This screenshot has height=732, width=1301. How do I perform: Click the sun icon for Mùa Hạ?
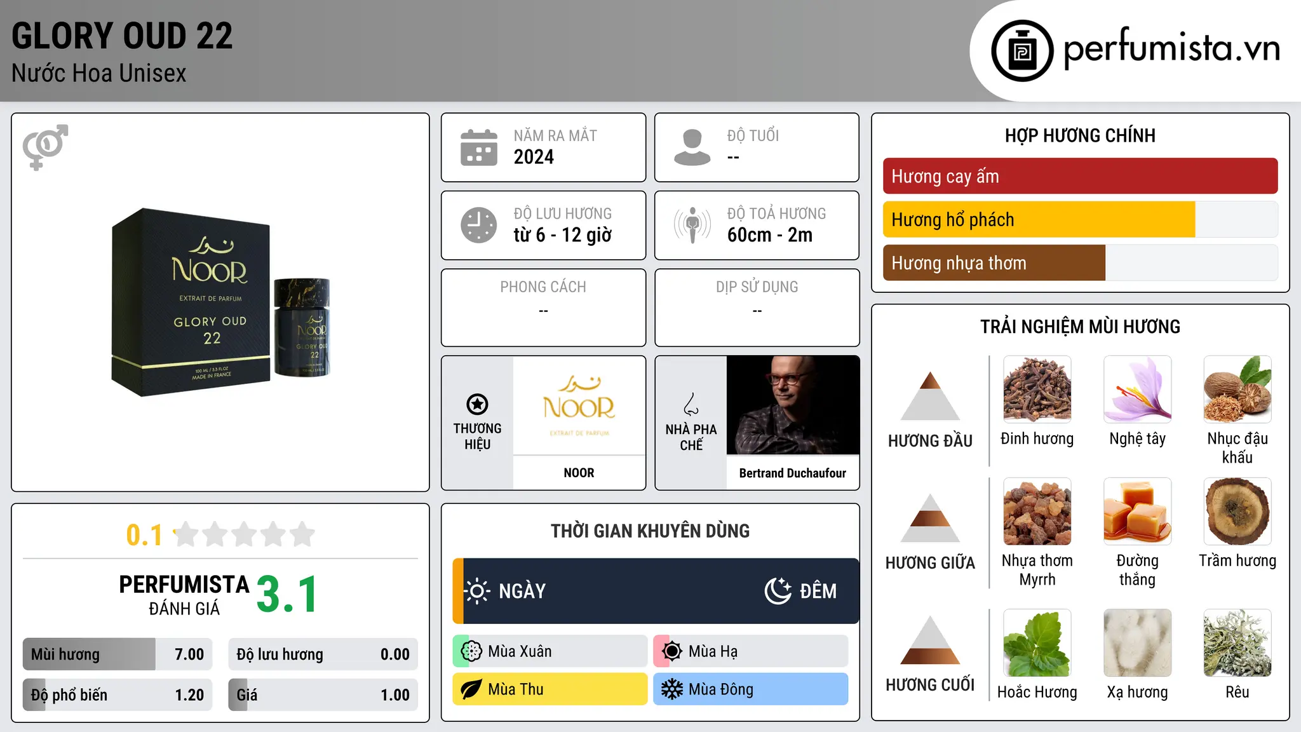(672, 651)
